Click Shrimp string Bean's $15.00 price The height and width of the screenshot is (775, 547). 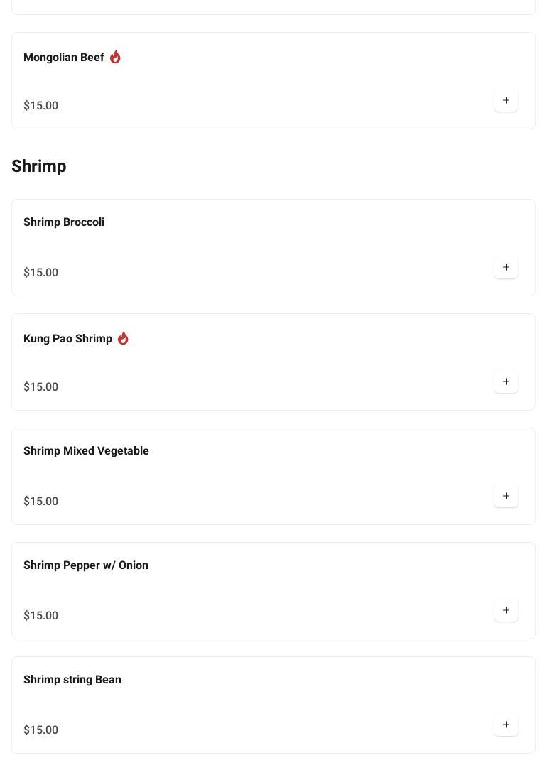tap(41, 730)
